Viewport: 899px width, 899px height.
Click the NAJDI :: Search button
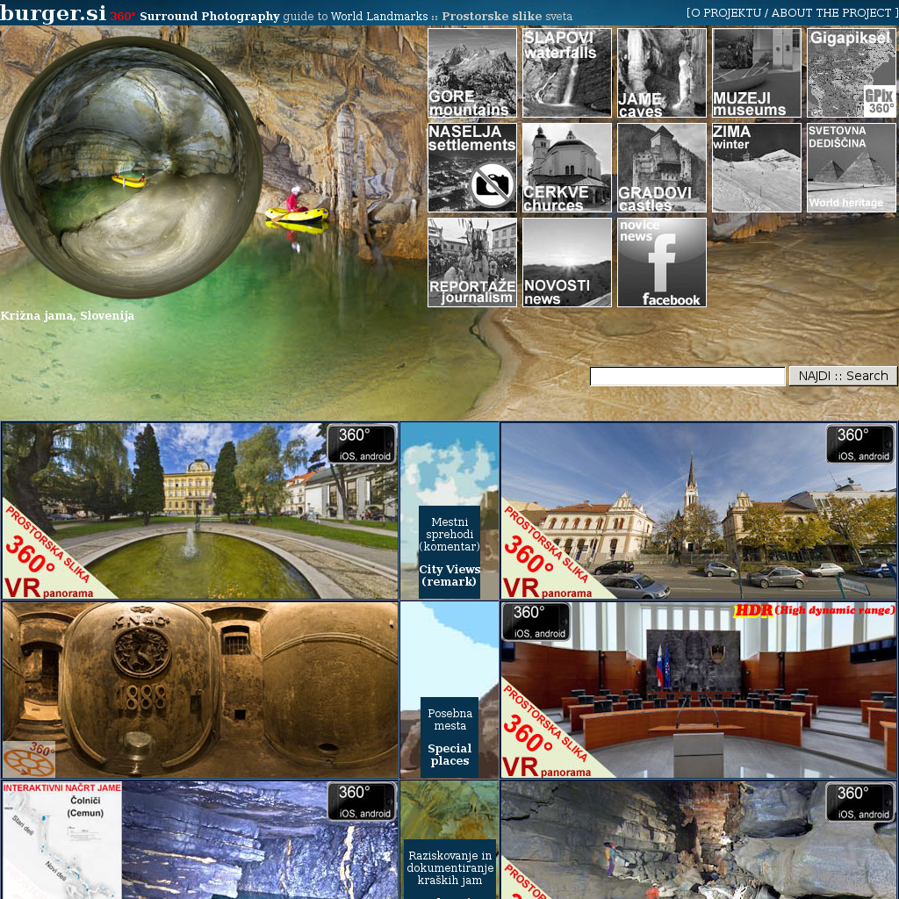843,376
